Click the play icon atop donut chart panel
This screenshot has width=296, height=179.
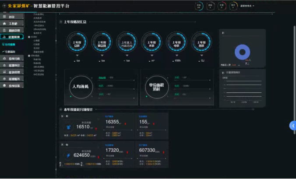[223, 33]
